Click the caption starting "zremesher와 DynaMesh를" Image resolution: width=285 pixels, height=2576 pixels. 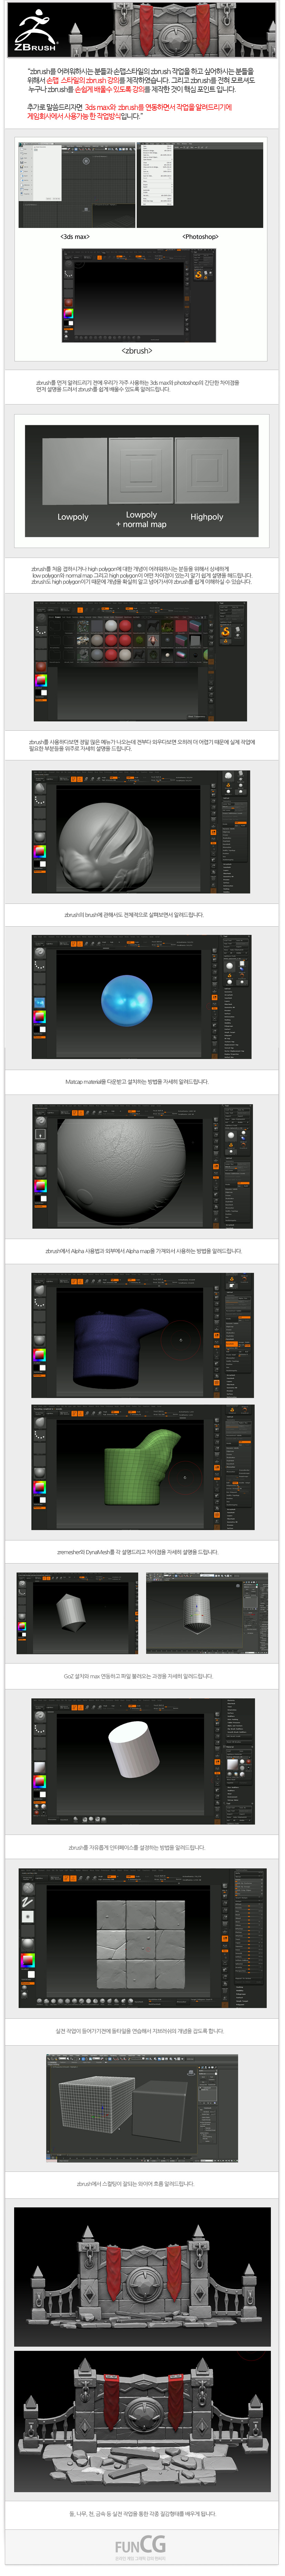[x=137, y=1552]
